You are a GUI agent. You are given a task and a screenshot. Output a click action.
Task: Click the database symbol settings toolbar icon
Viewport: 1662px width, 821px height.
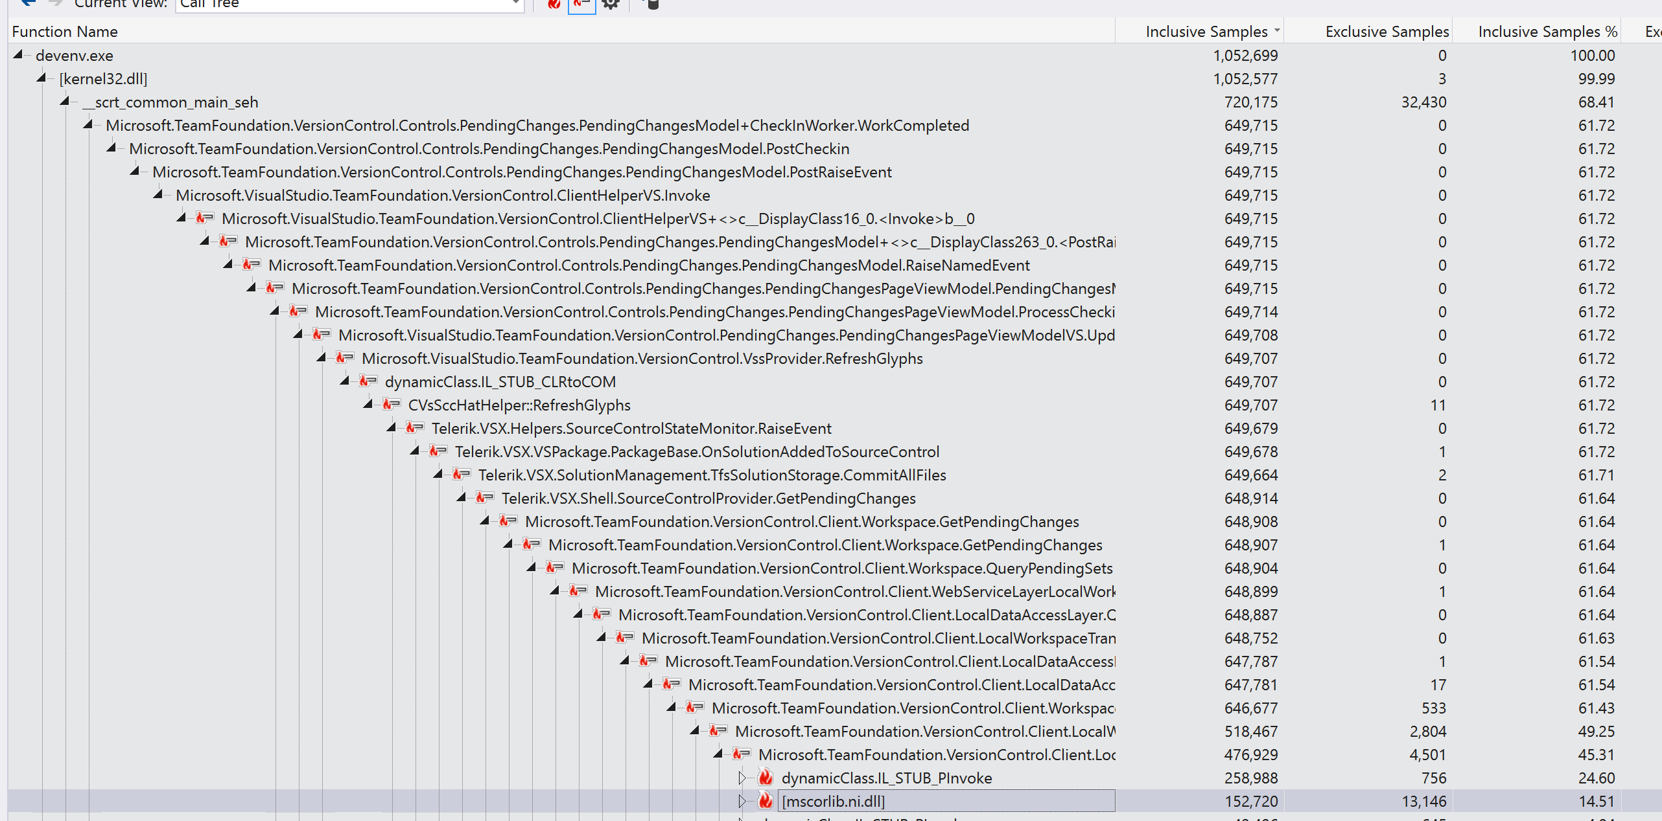point(652,4)
